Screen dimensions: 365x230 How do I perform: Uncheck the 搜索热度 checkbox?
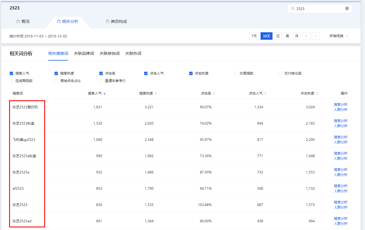pos(56,73)
